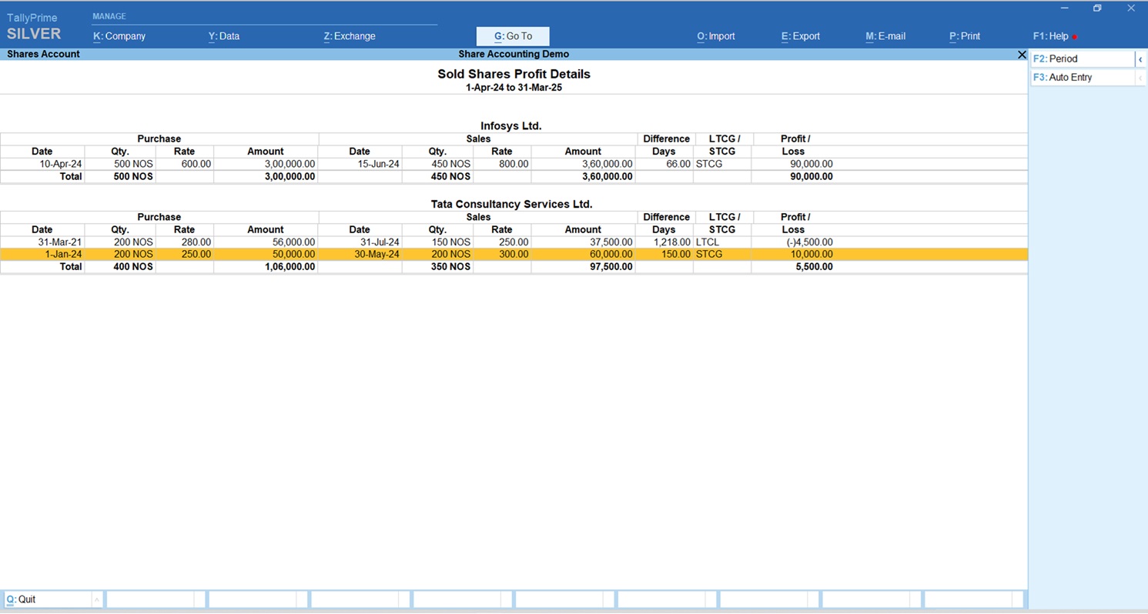Click the TallyPrime SILVER logo

(33, 27)
